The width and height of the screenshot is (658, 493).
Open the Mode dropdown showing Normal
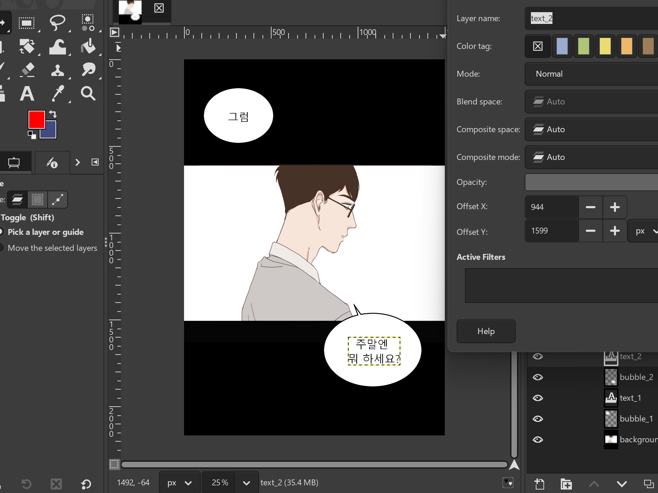591,74
